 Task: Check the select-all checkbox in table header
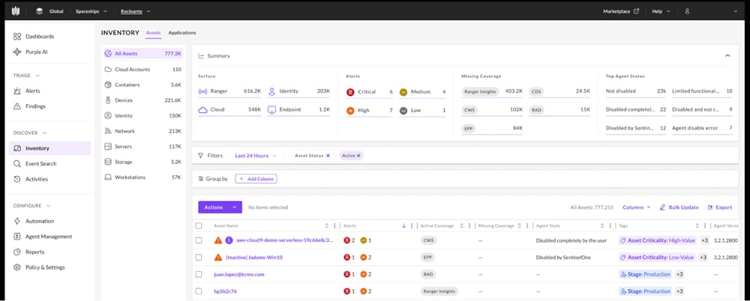click(199, 225)
